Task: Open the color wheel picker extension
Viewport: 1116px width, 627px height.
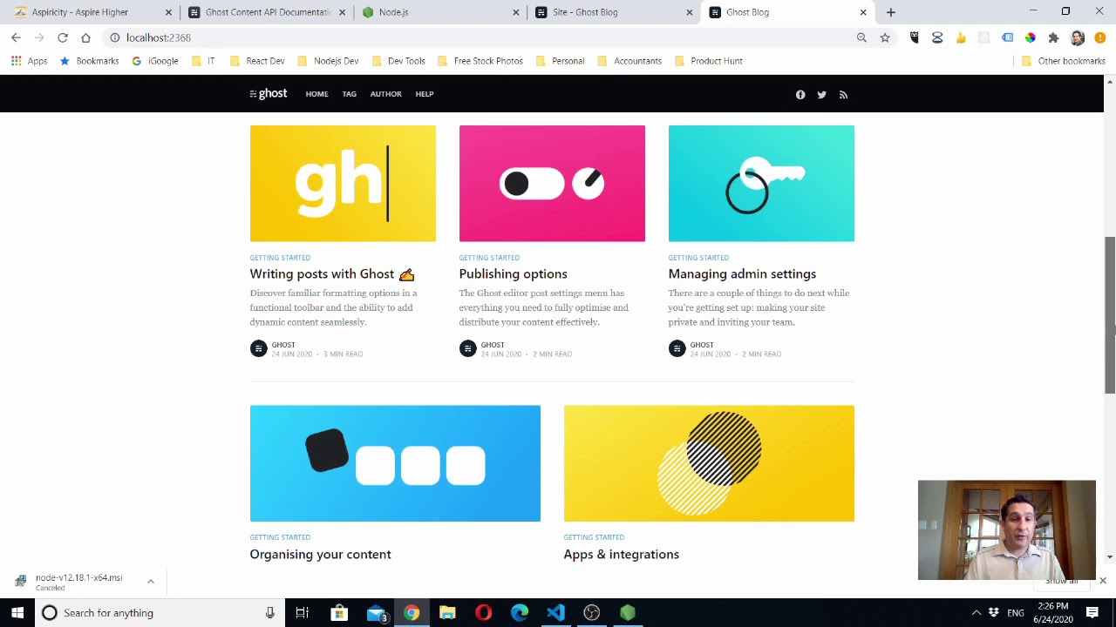Action: tap(1031, 37)
